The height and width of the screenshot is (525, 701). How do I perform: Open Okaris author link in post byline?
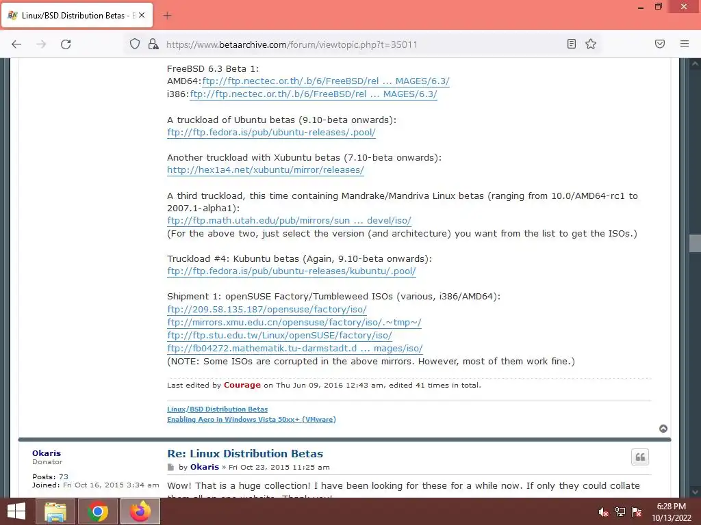pos(204,467)
